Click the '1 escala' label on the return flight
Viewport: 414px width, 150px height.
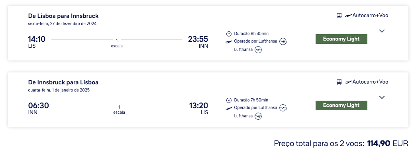coord(119,110)
